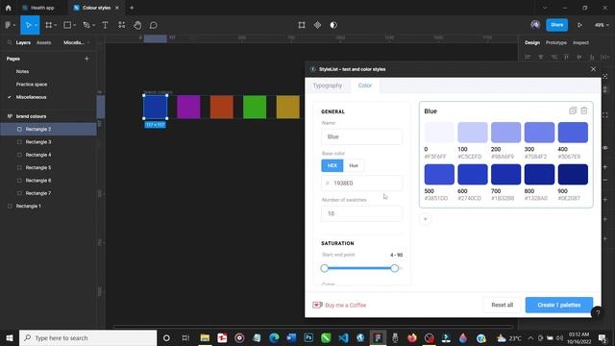Switch to the Typography tab
Screen dimensions: 615x346
click(328, 86)
